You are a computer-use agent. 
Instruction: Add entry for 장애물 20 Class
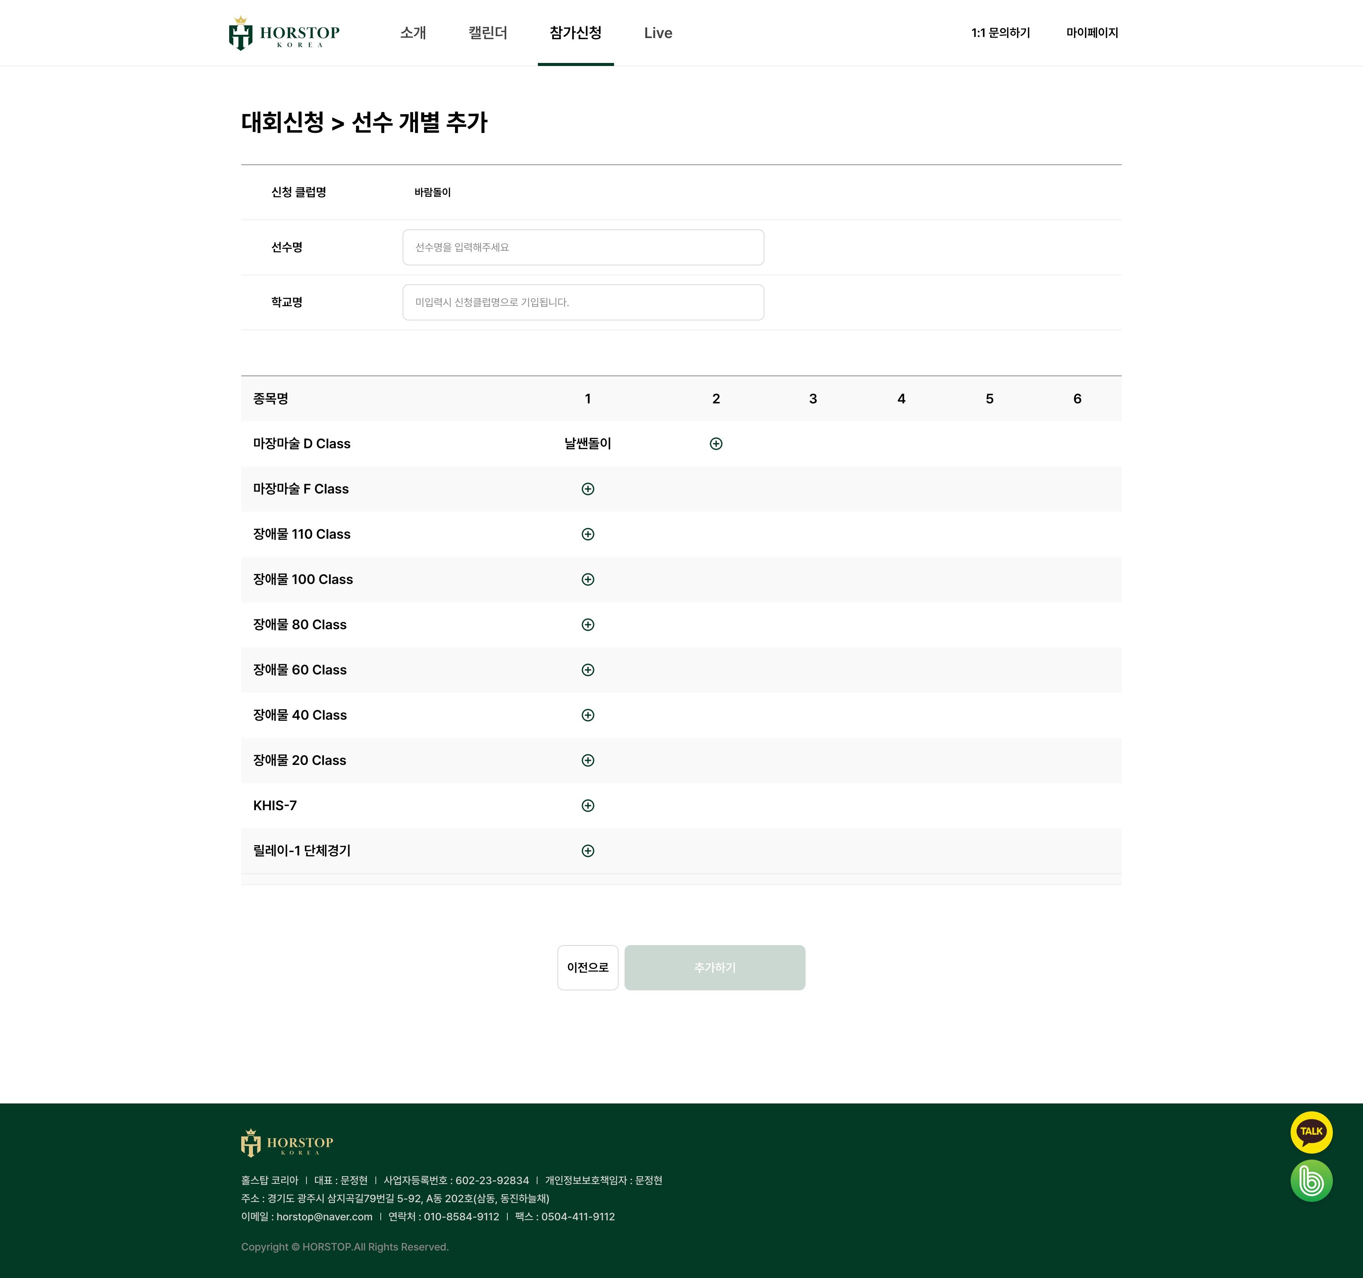[588, 760]
